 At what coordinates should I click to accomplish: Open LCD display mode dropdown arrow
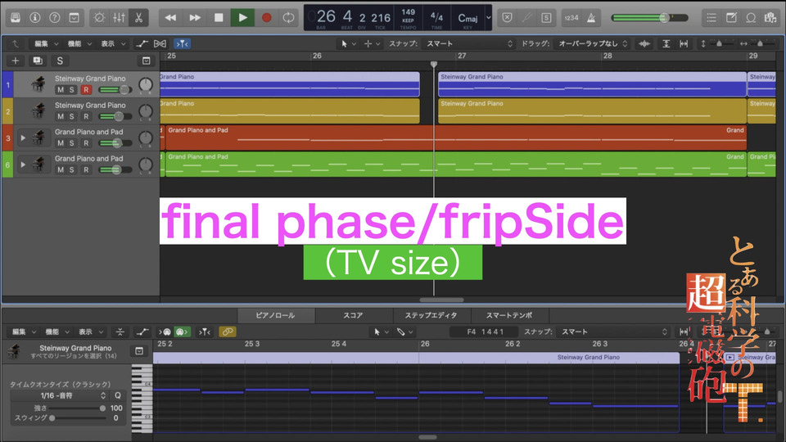tap(488, 17)
